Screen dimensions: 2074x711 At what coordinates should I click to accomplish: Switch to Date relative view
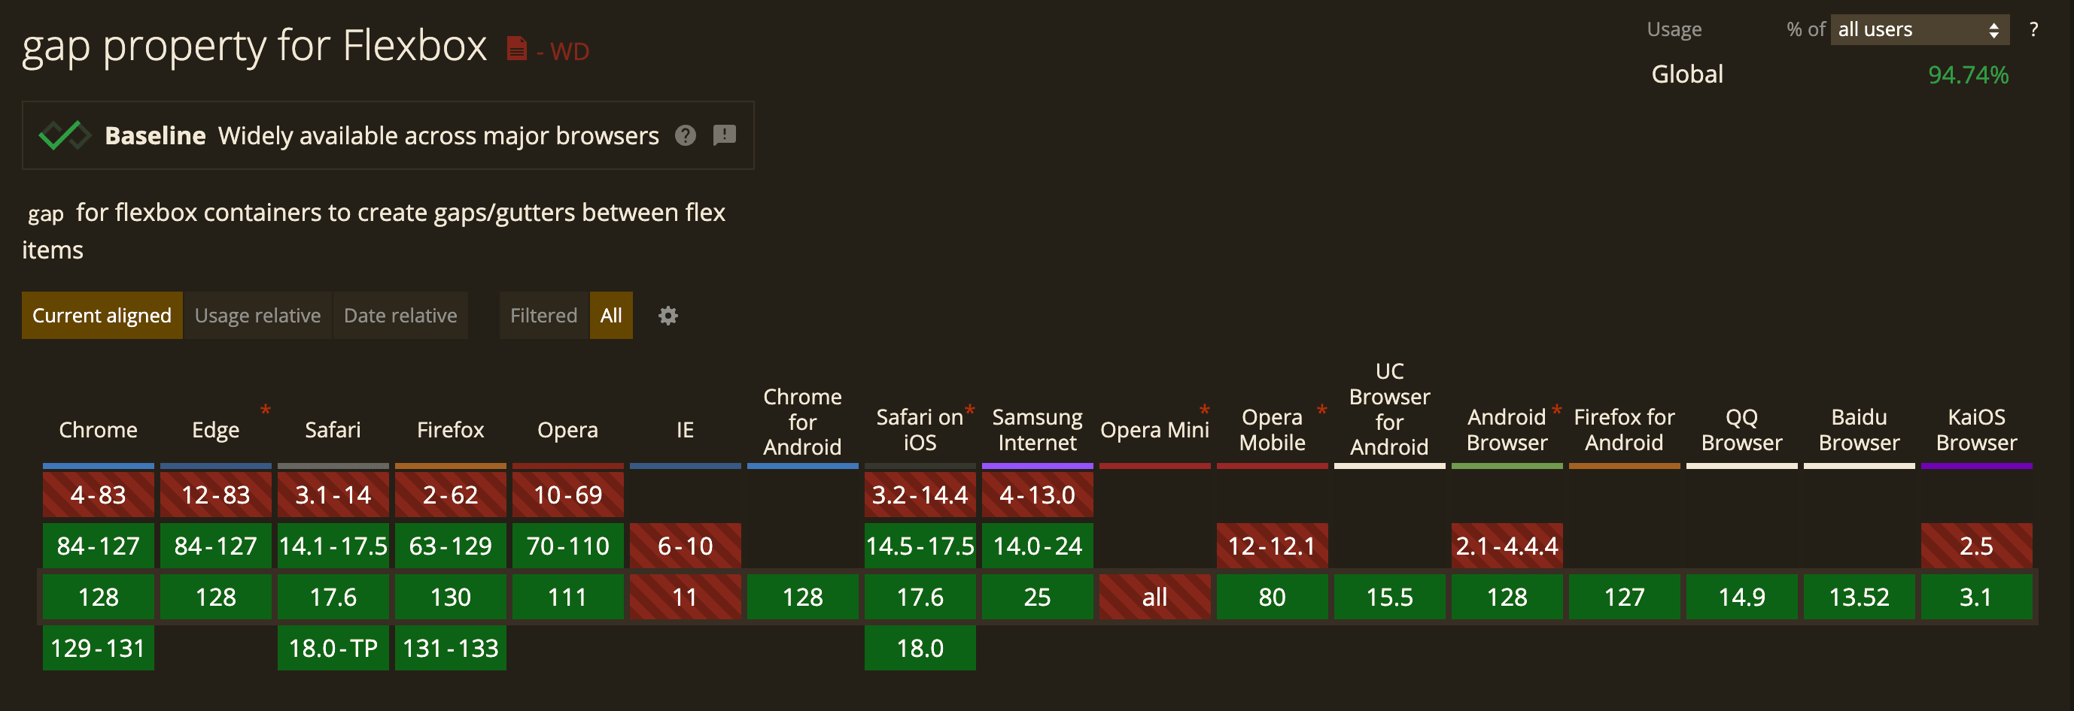click(x=400, y=315)
